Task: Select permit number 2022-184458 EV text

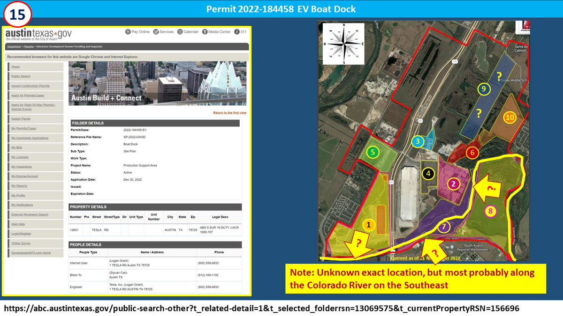Action: click(136, 130)
